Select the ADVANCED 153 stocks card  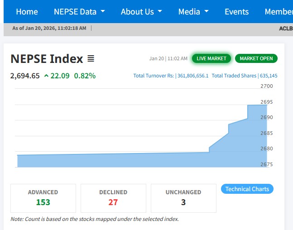point(43,198)
